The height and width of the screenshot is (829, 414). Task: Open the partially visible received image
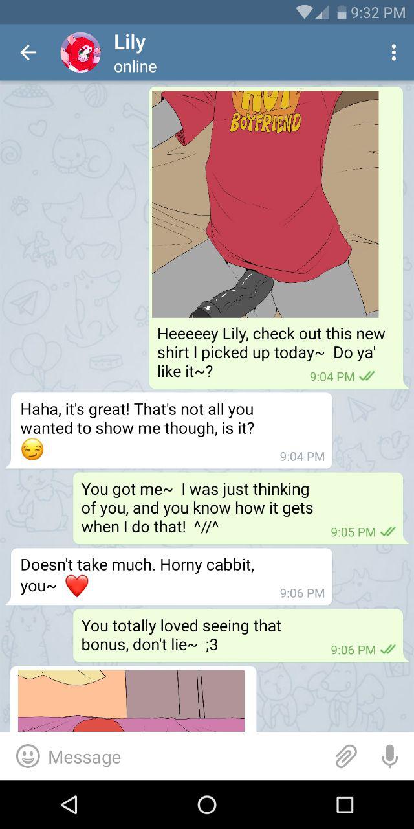pyautogui.click(x=133, y=700)
